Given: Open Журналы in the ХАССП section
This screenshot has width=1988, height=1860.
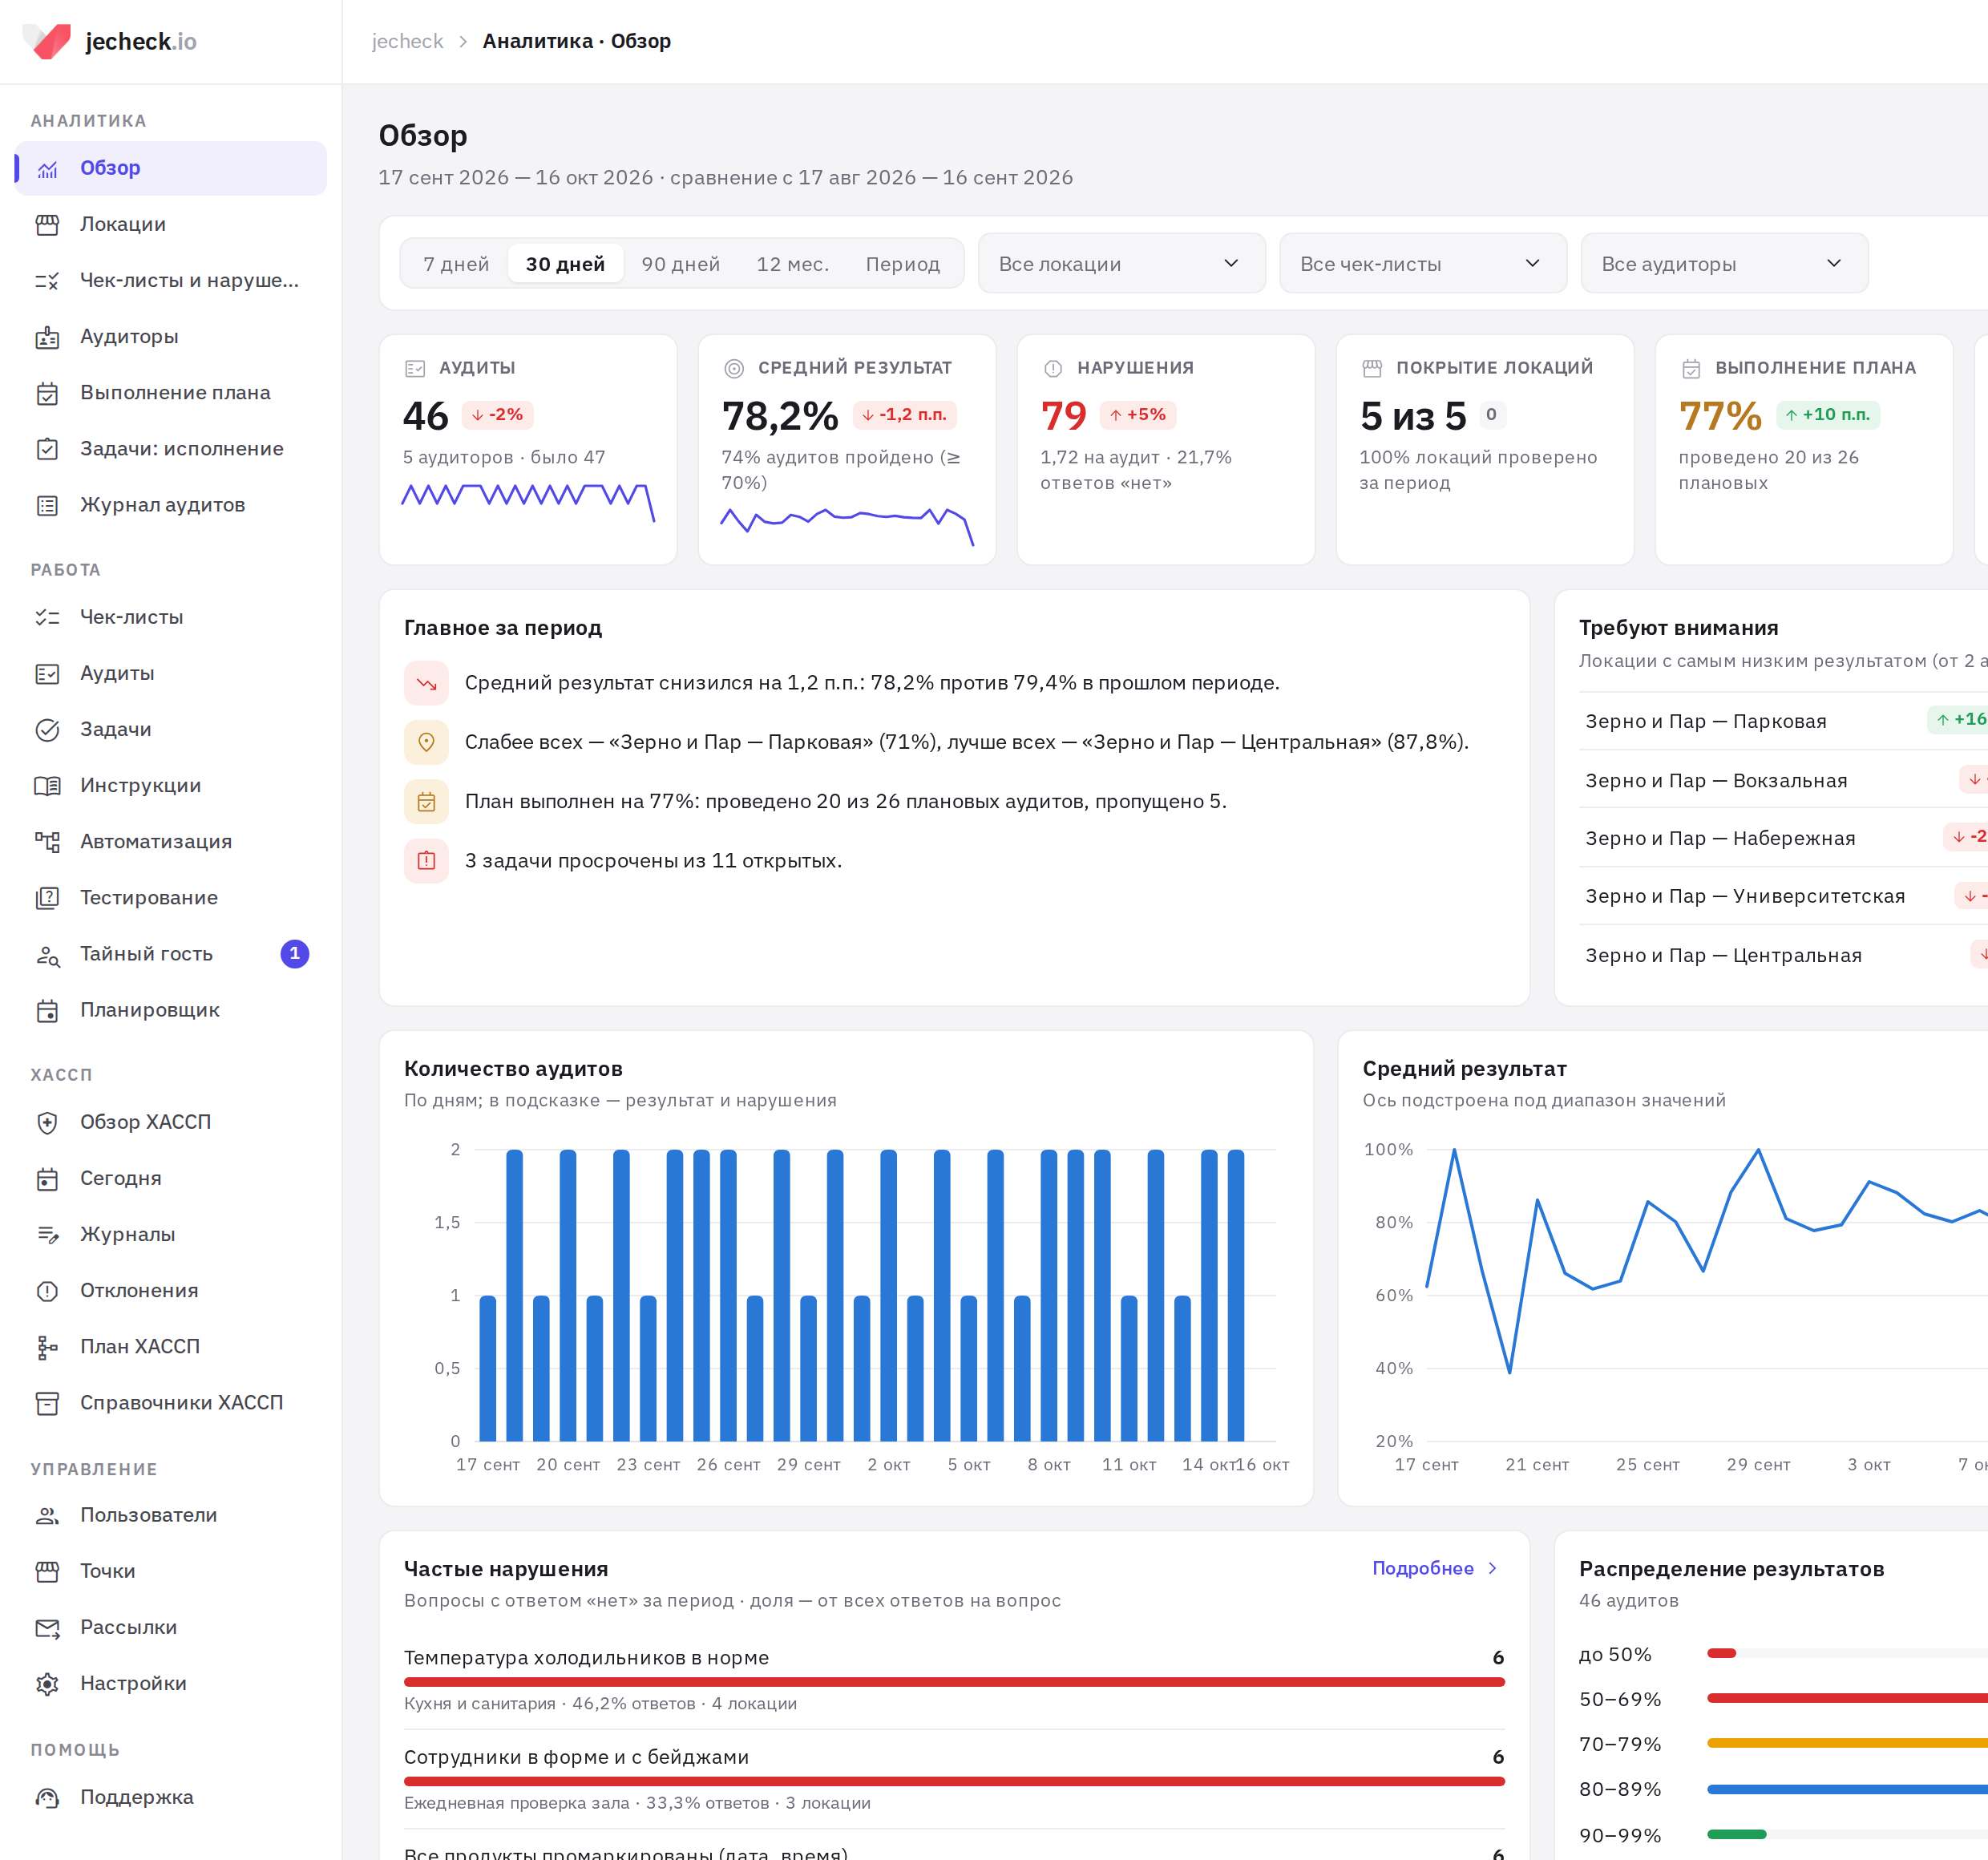Looking at the screenshot, I should [170, 1235].
